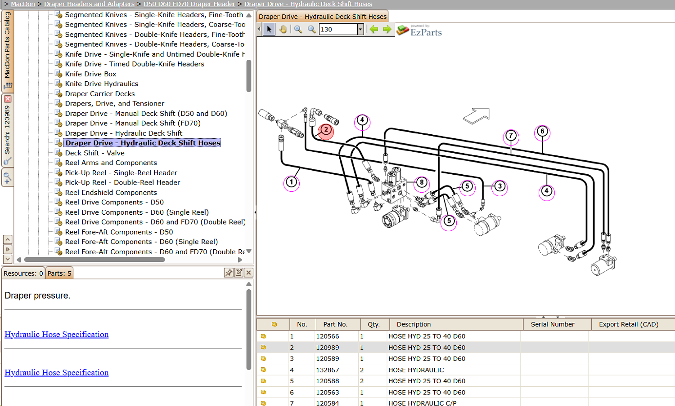Viewport: 675px width, 406px height.
Task: Open the second Hydraulic Hose Specification link
Action: click(x=57, y=373)
